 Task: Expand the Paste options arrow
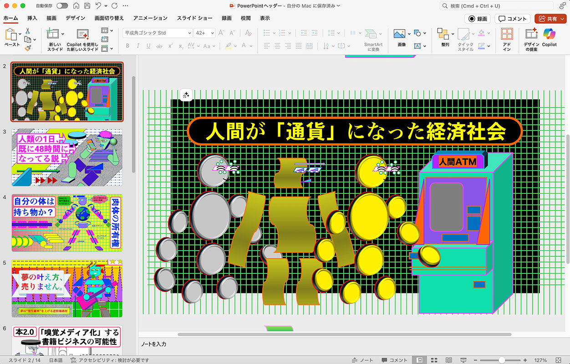click(x=20, y=34)
